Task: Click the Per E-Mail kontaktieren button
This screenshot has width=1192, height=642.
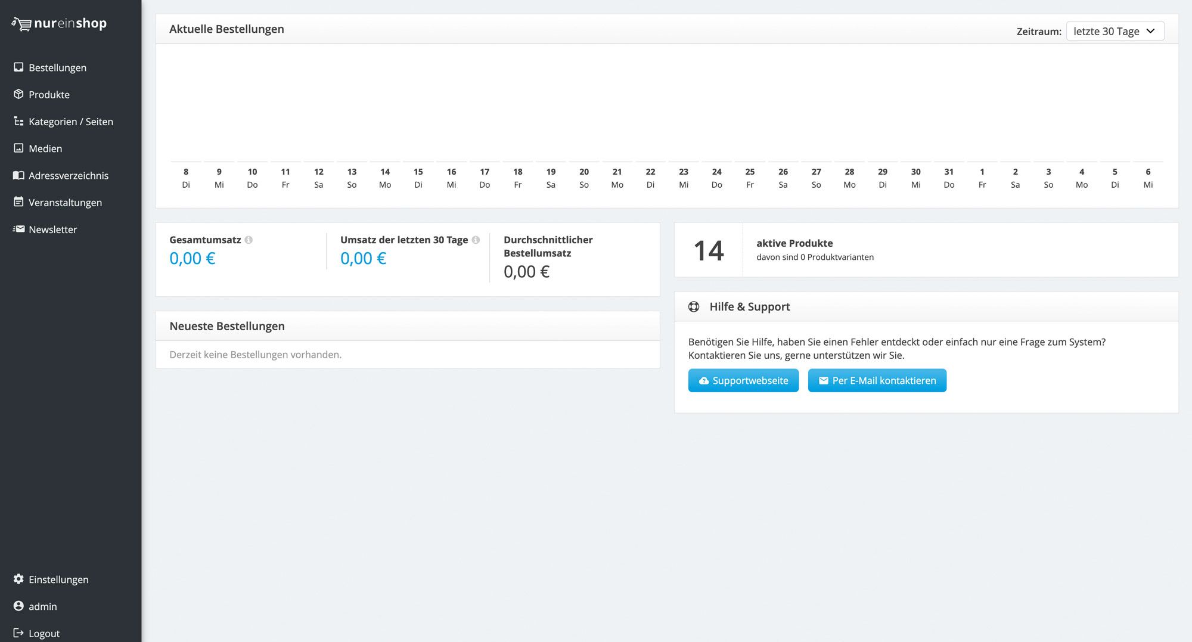Action: tap(877, 380)
